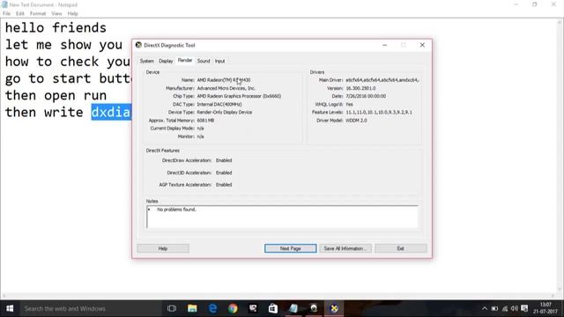Screen dimensions: 564x317
Task: Go to the Input tab
Action: pyautogui.click(x=219, y=61)
